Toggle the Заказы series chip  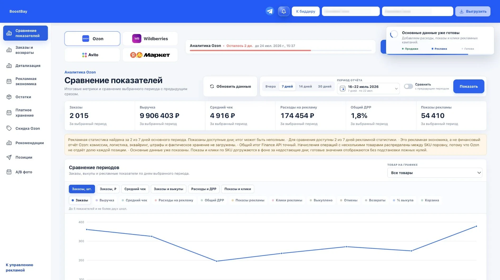pyautogui.click(x=80, y=200)
